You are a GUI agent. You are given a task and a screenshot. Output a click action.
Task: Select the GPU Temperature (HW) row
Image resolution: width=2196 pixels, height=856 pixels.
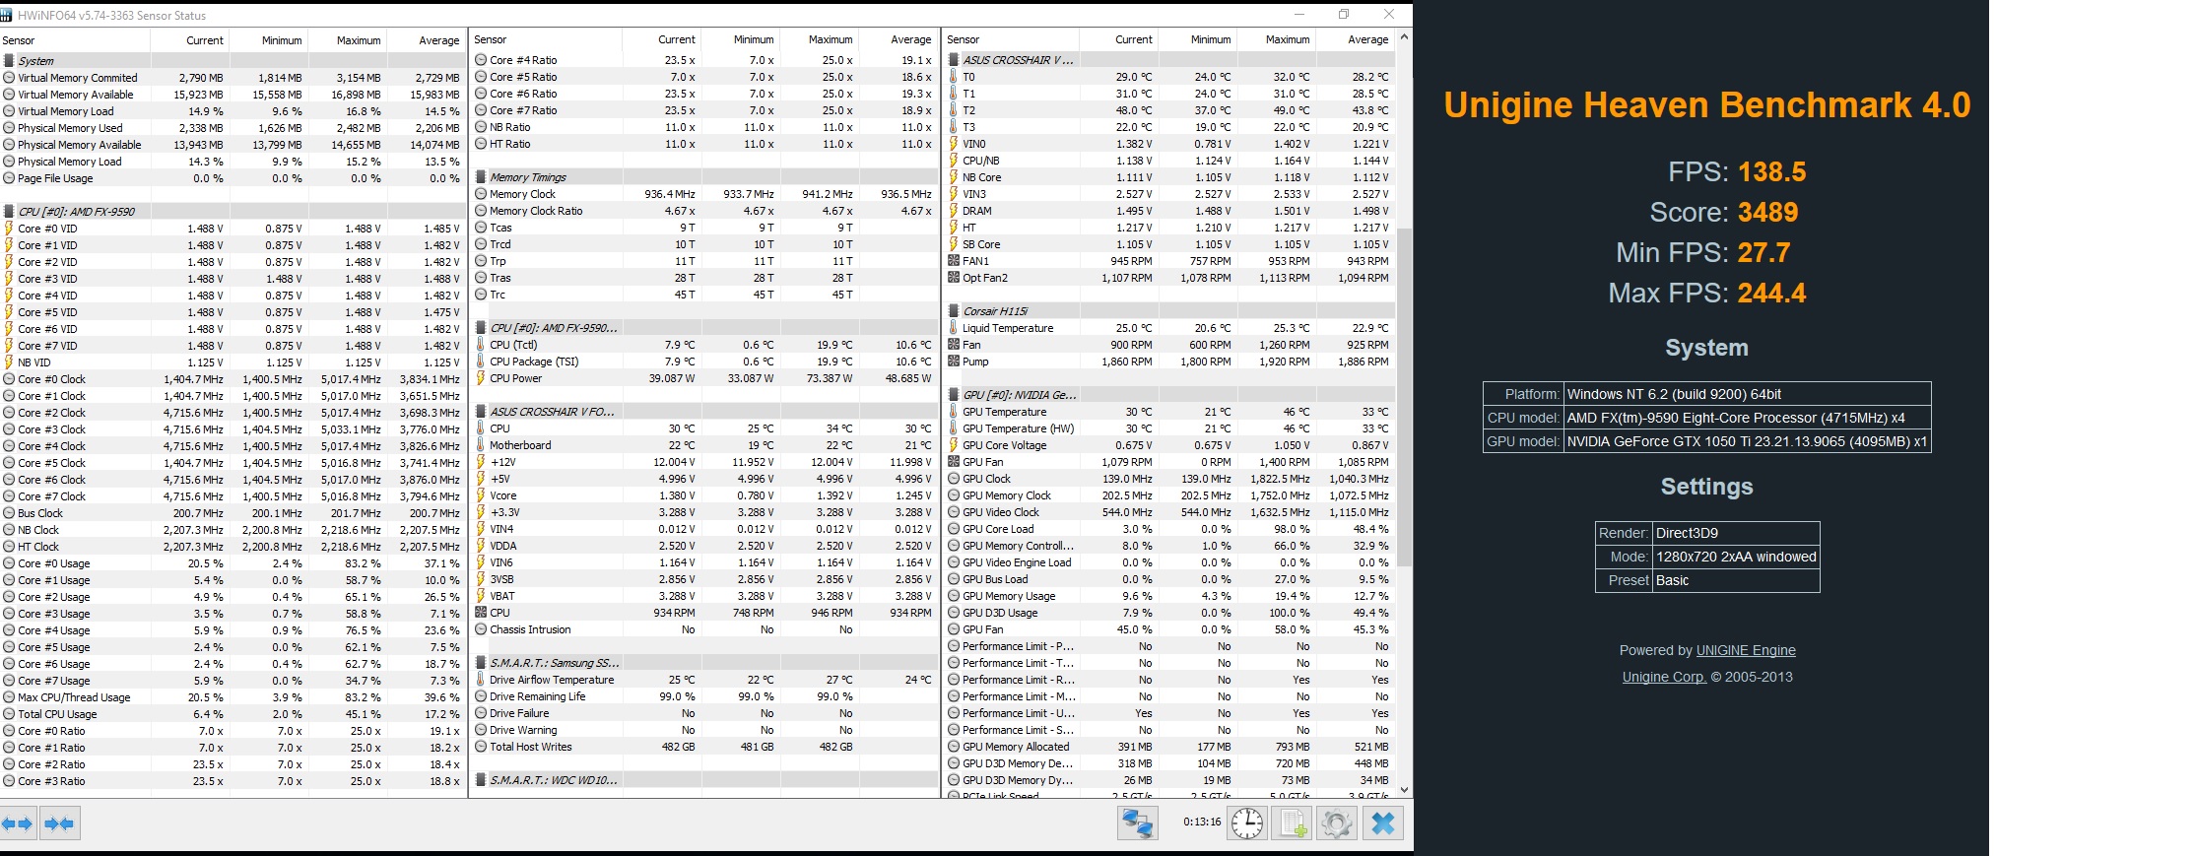click(1169, 428)
